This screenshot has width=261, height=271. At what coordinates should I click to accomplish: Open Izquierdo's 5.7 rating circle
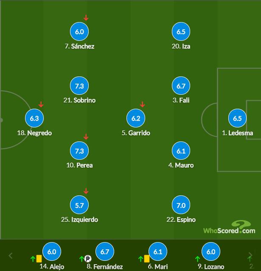[79, 206]
